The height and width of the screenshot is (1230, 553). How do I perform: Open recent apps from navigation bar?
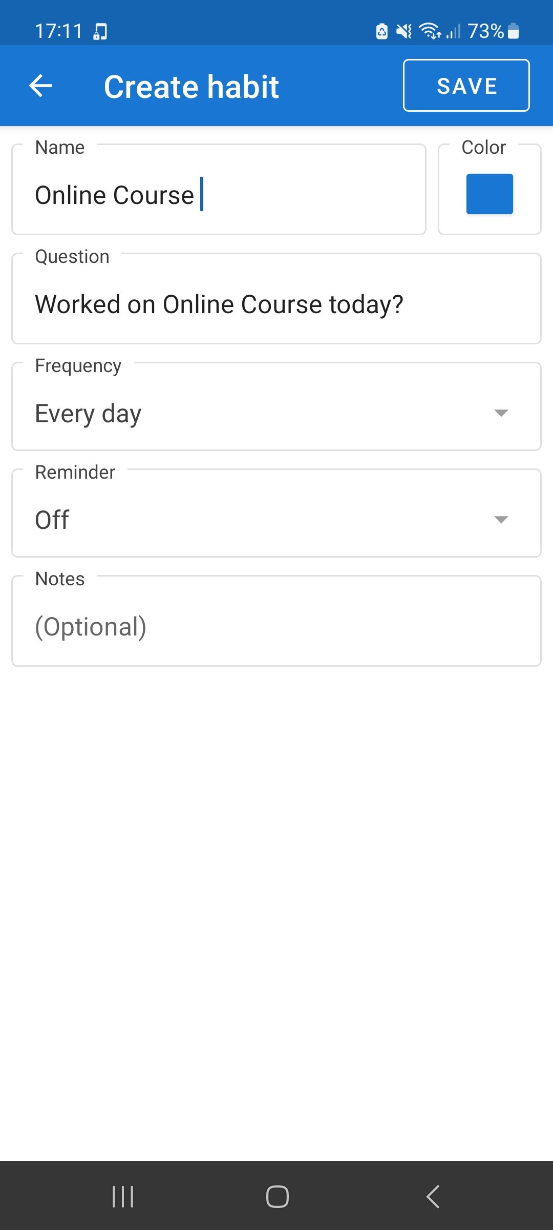point(123,1198)
